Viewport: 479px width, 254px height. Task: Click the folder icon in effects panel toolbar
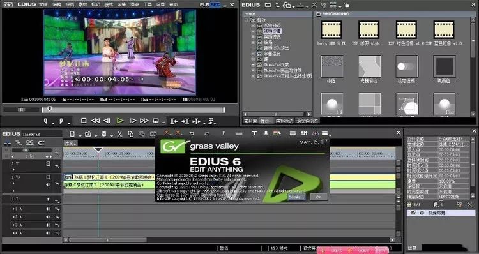268,5
